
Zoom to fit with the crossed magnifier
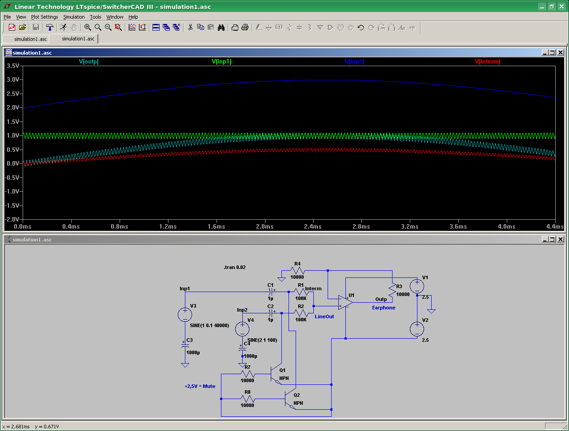(x=118, y=28)
